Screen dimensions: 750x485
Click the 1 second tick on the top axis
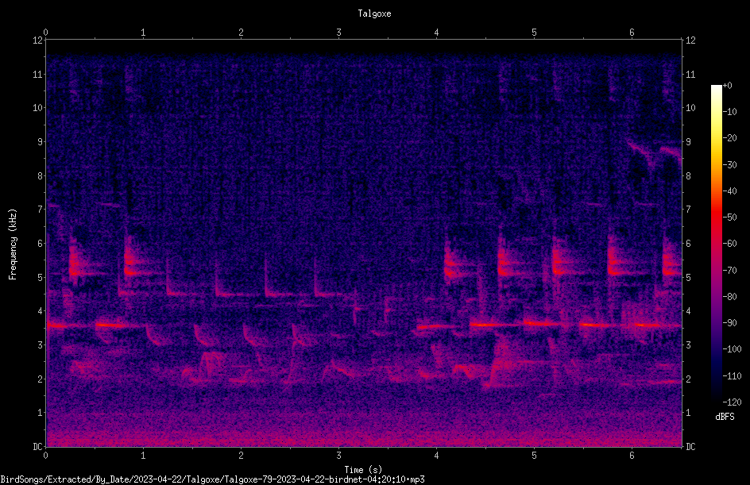pyautogui.click(x=143, y=33)
